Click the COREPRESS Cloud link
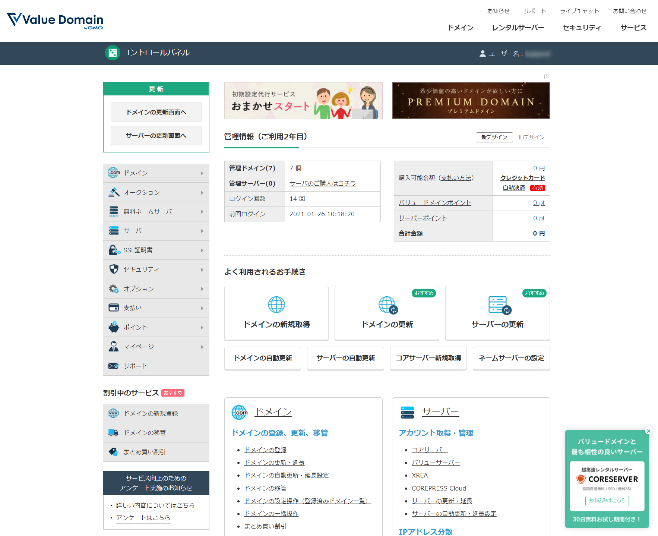Image resolution: width=658 pixels, height=536 pixels. (439, 488)
